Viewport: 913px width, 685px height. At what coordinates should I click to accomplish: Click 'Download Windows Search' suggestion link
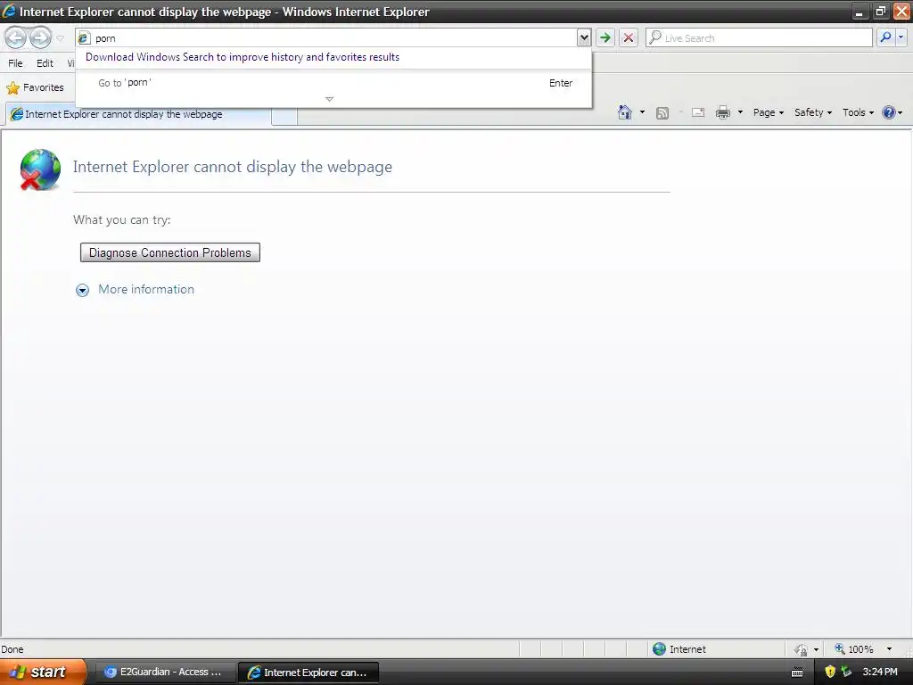[x=243, y=57]
